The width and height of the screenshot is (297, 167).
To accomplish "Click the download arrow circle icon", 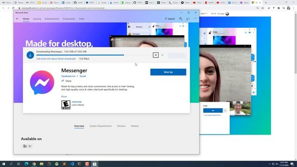I will click(30, 55).
